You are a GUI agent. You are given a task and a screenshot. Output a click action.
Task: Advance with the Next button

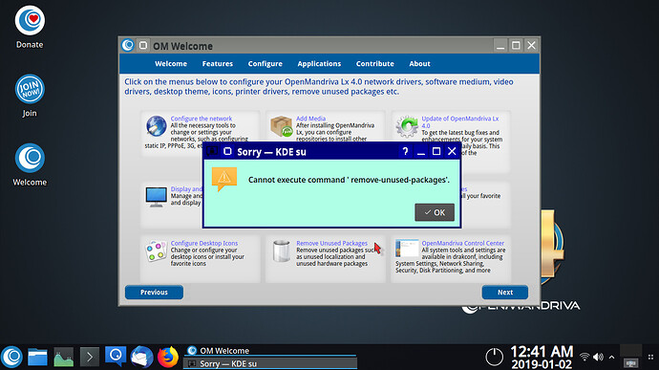tap(505, 293)
